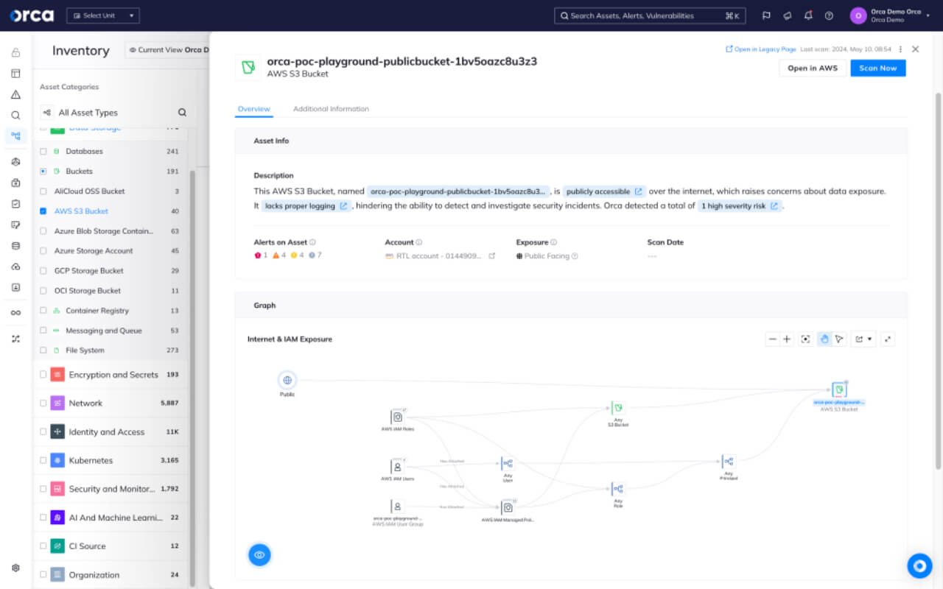Click the AWS IAM Roles node
The width and height of the screenshot is (943, 589).
tap(398, 417)
